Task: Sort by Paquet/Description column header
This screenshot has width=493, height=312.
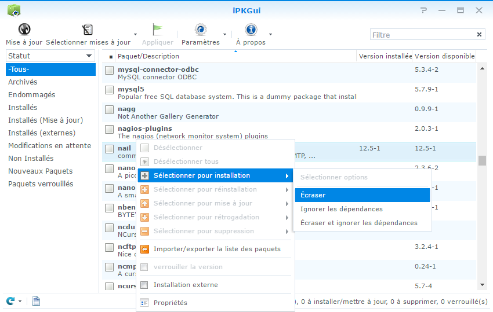Action: point(236,56)
